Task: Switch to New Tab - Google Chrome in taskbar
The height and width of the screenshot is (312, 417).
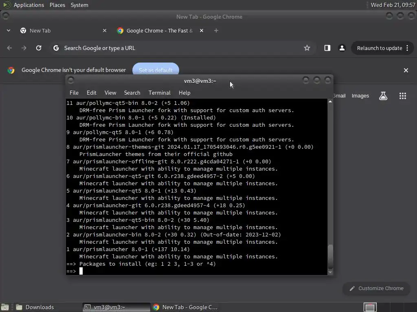Action: click(x=185, y=307)
